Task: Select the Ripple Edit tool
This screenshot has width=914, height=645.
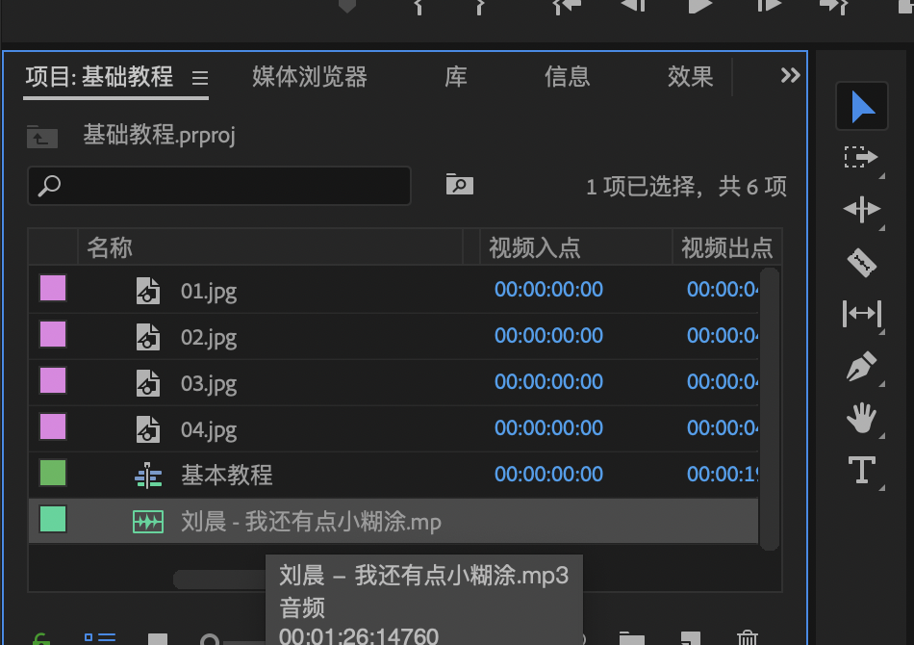Action: [861, 209]
